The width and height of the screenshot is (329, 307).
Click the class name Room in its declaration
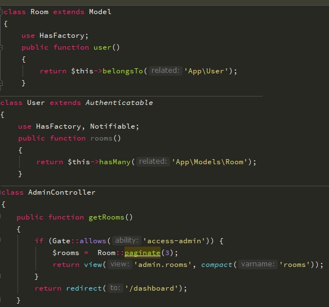(39, 12)
